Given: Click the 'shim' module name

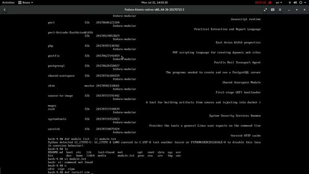Looking at the screenshot, I should [x=51, y=86].
